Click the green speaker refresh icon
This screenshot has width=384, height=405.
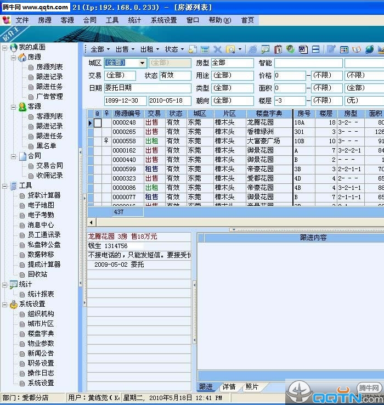click(x=290, y=49)
